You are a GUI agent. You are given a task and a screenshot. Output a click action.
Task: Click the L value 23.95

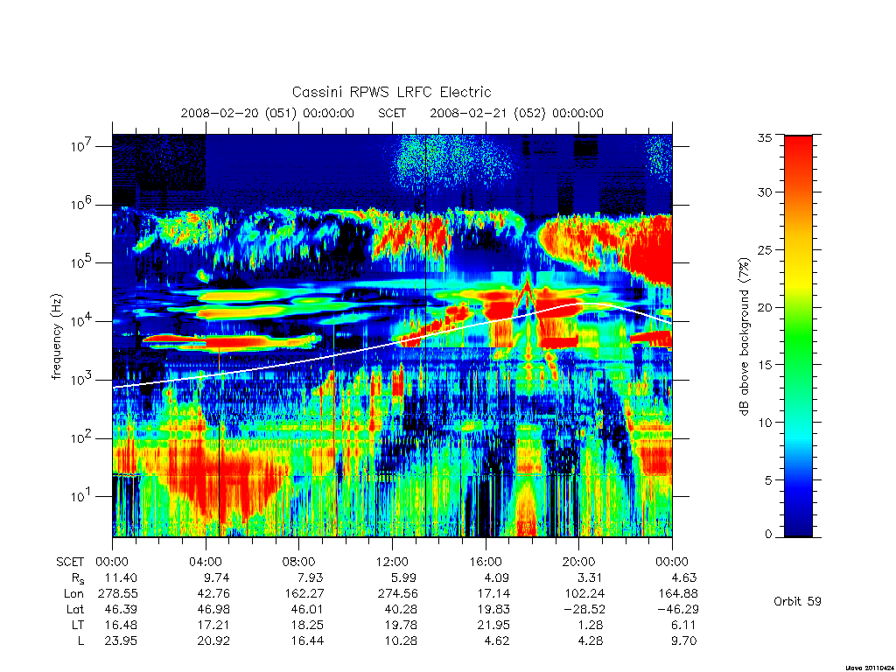click(121, 640)
